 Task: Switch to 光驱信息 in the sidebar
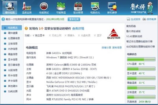[x=13, y=70]
